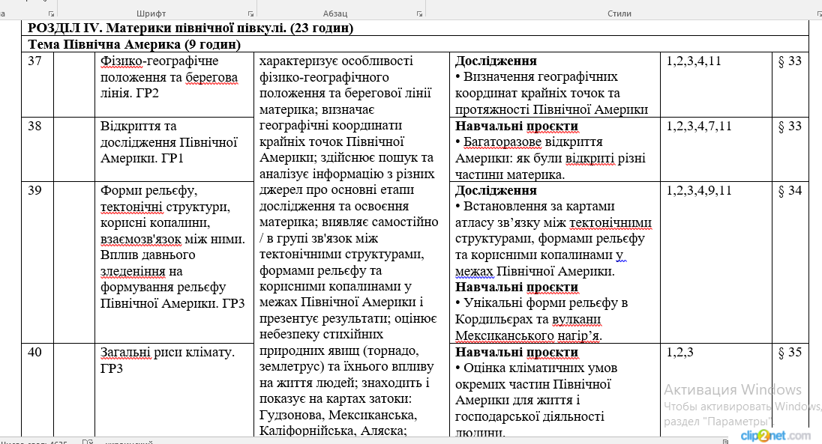Screen dimensions: 822x444
Task: Click the Абзац group label
Action: (x=335, y=13)
